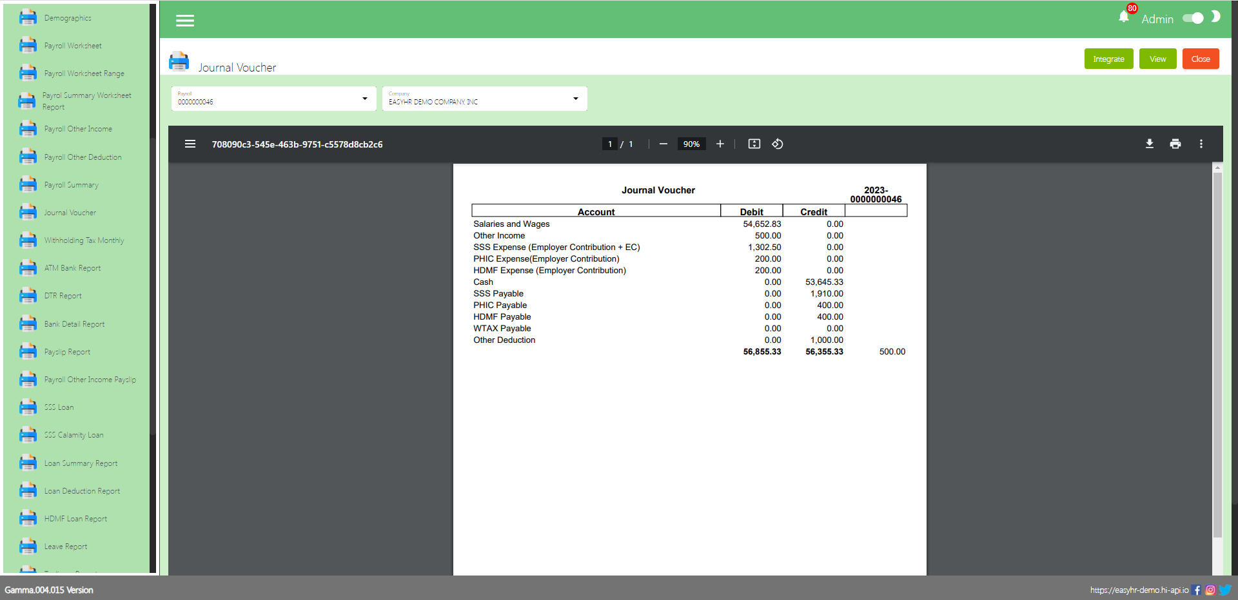Open Payroll Other Deduction report
The image size is (1238, 600).
click(x=83, y=157)
